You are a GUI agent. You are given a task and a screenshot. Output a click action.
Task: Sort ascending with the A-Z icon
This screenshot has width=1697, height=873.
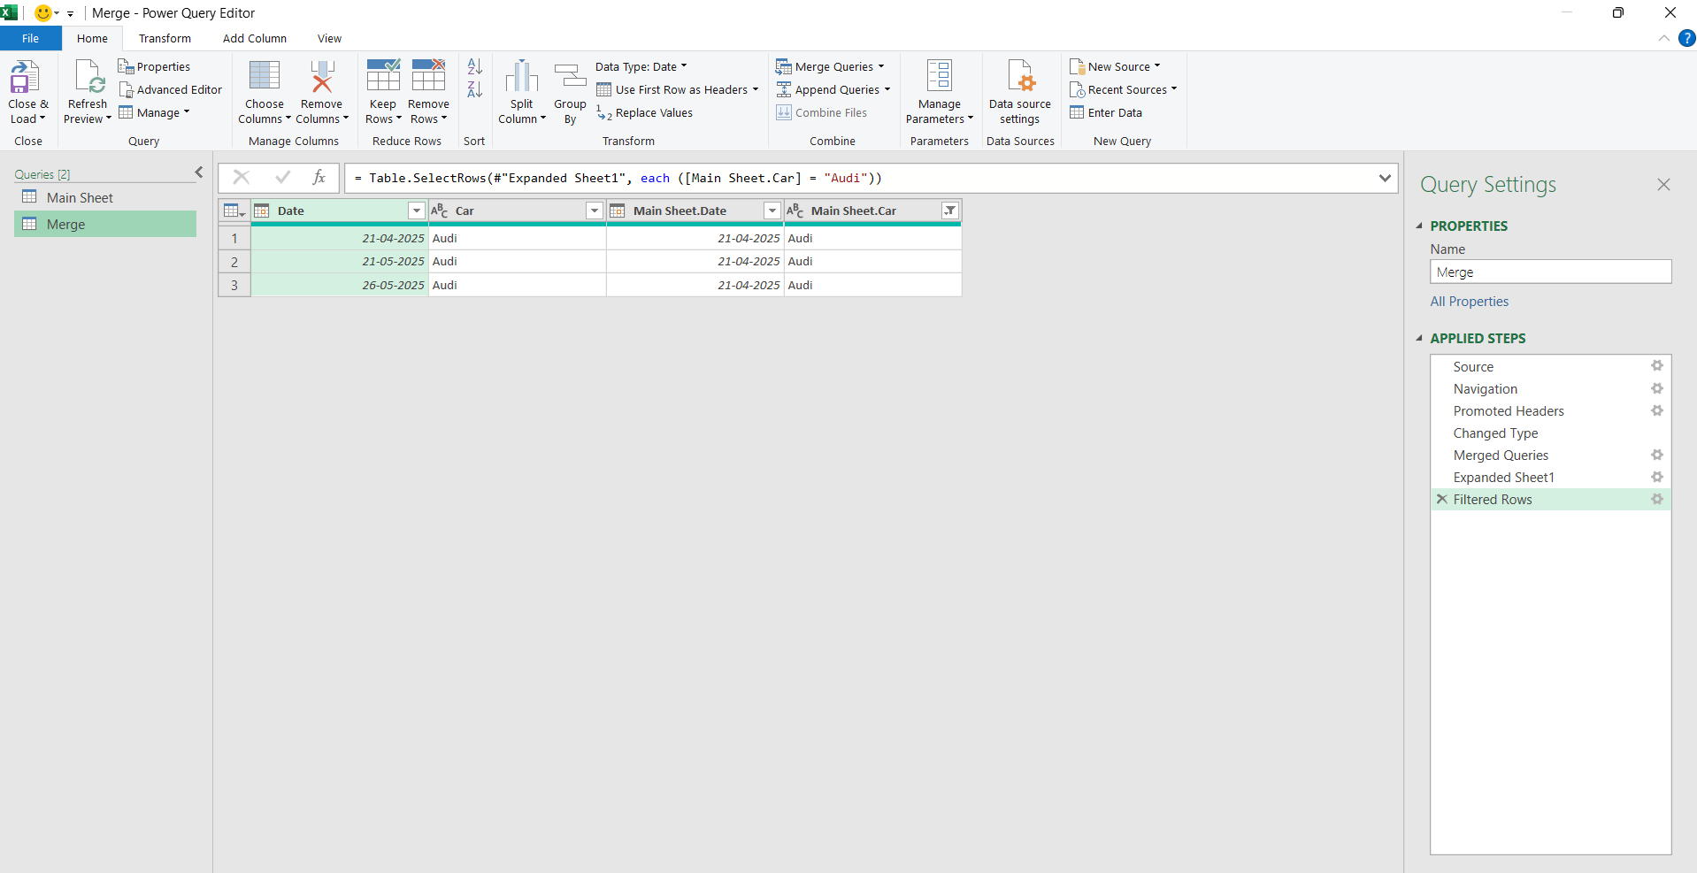[x=475, y=66]
